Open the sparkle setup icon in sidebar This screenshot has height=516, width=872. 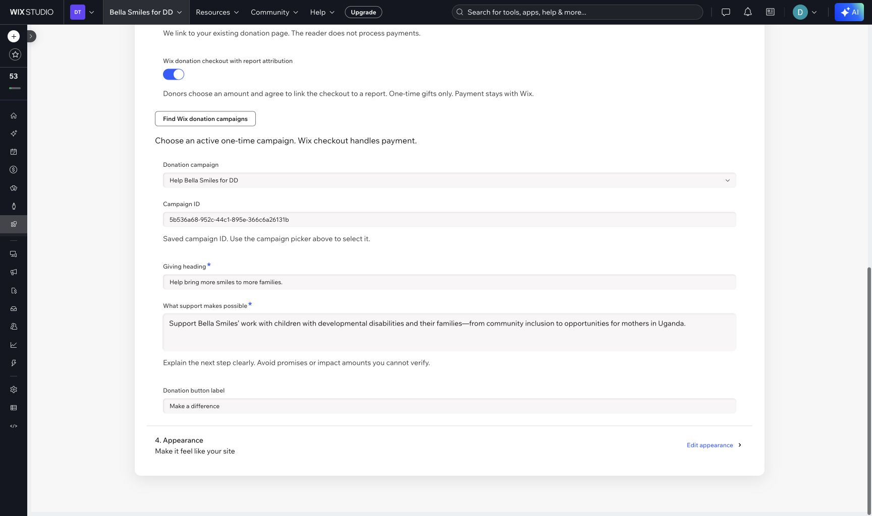click(14, 134)
